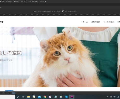This screenshot has width=120, height=99.
Task: Open iTunes from the taskbar
Action: coord(50,97)
